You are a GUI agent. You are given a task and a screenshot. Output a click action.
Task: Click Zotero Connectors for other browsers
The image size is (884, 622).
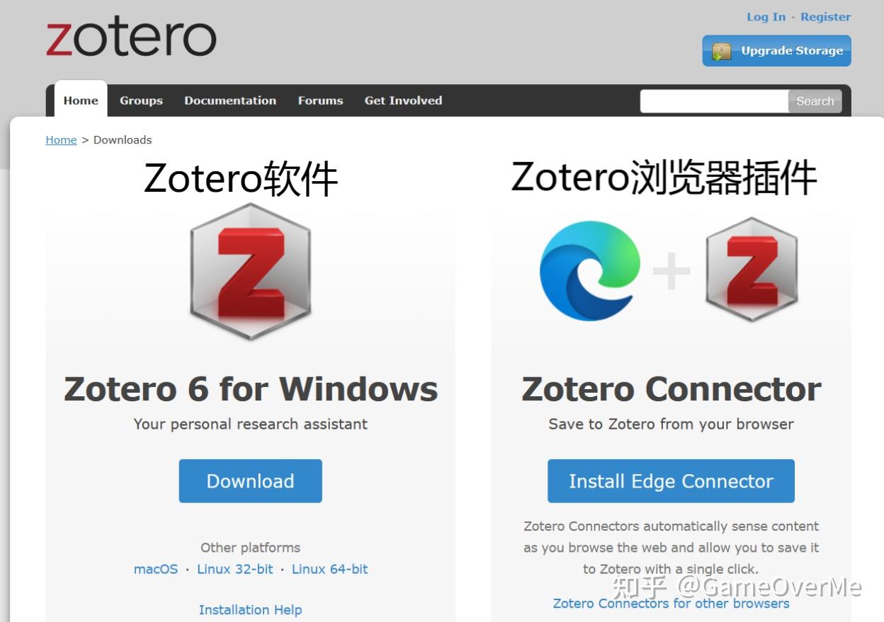pyautogui.click(x=671, y=604)
